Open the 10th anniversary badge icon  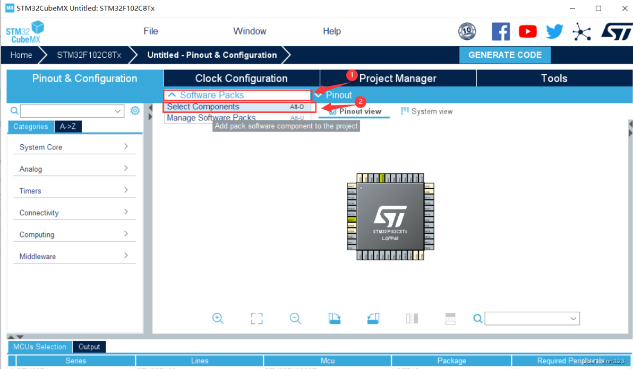tap(467, 31)
